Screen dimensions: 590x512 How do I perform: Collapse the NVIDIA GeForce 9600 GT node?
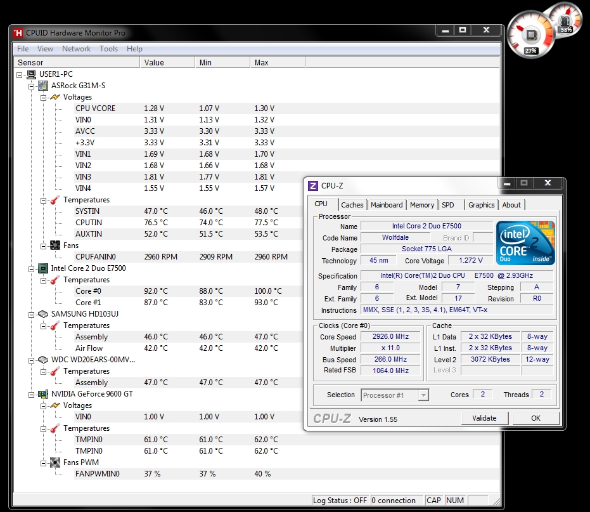tap(32, 395)
